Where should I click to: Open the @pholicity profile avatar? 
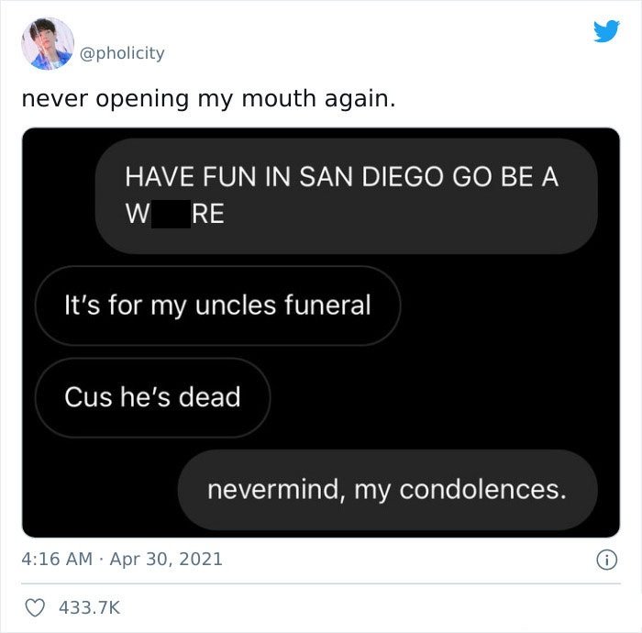(48, 44)
